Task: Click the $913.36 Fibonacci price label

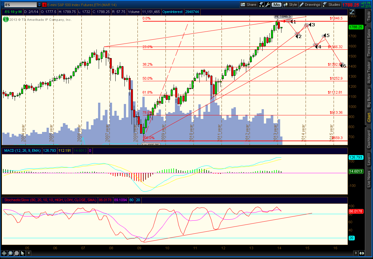Action: tap(336, 112)
